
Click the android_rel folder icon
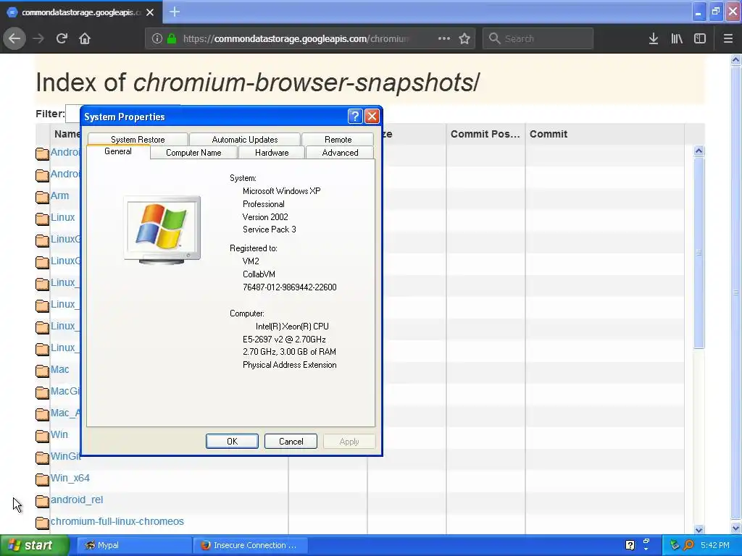coord(42,501)
